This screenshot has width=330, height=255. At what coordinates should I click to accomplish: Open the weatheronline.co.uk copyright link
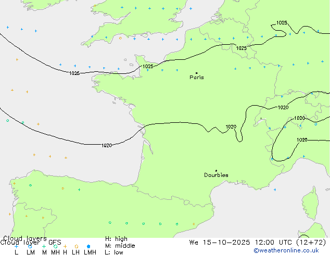[x=286, y=251]
